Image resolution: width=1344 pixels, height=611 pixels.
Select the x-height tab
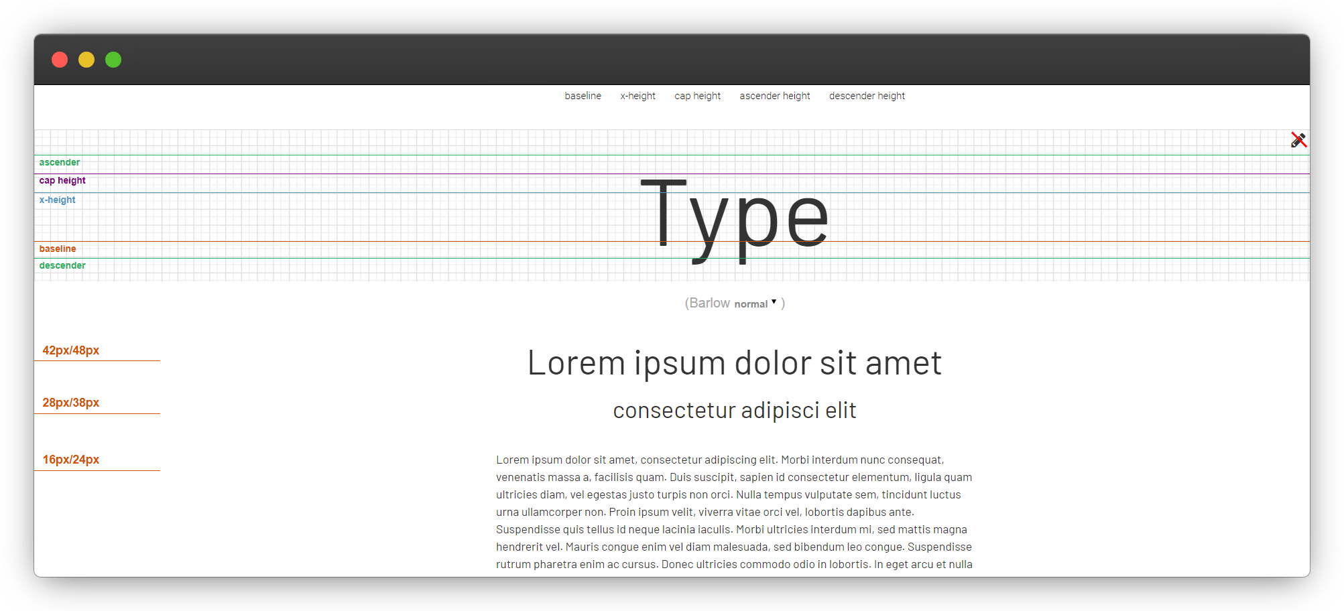[637, 96]
